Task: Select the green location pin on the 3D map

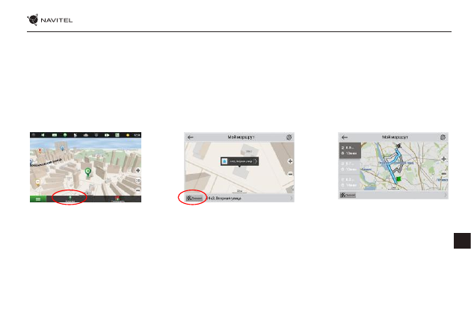Action: click(x=87, y=172)
